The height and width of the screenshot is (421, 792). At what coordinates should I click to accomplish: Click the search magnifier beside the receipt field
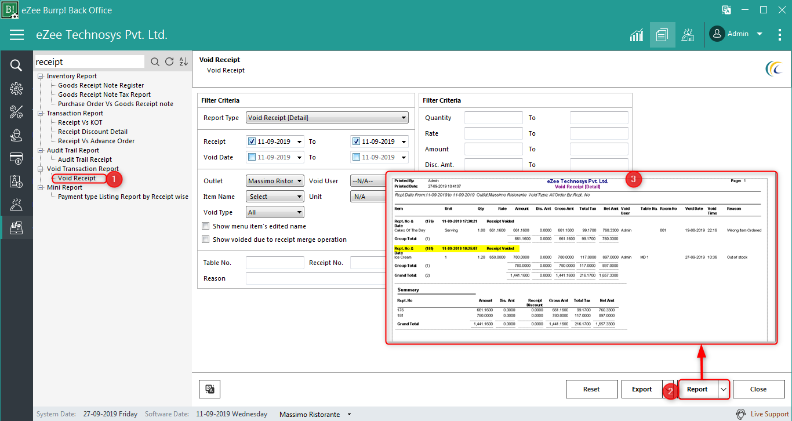pos(155,62)
